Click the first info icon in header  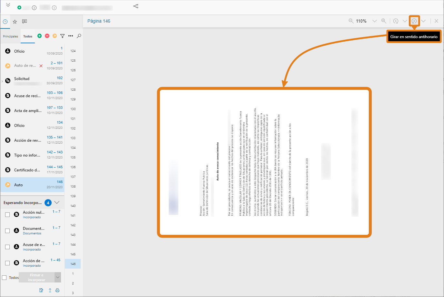(34, 8)
